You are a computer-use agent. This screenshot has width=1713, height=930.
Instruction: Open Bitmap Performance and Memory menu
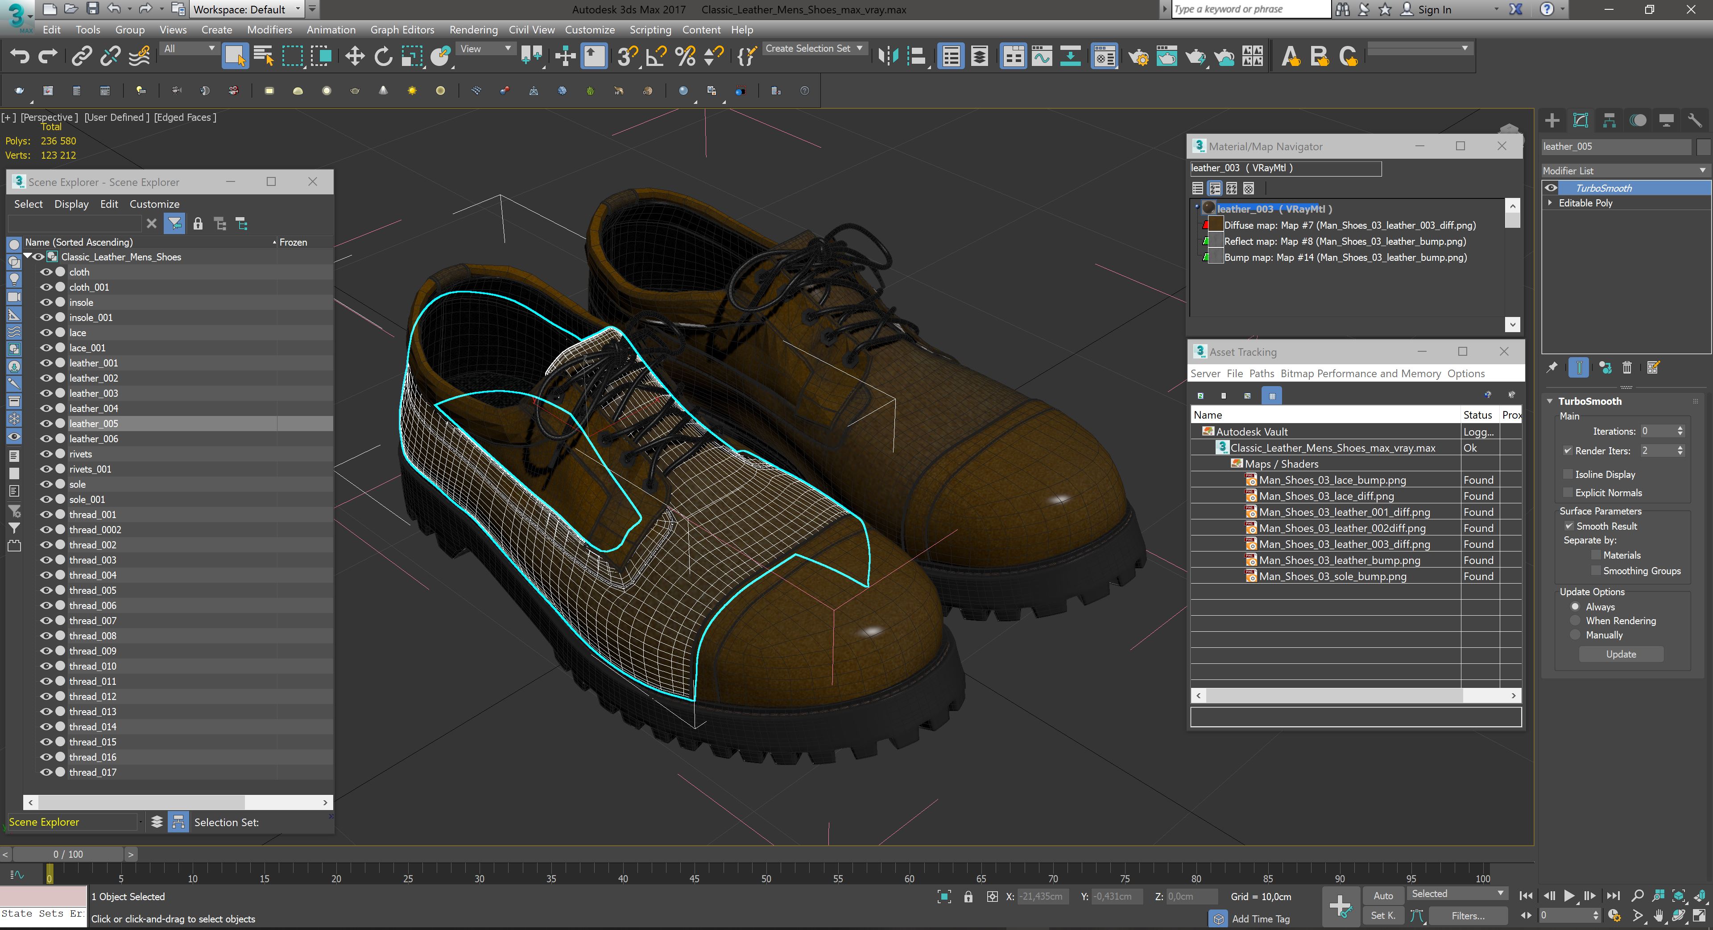(1361, 374)
